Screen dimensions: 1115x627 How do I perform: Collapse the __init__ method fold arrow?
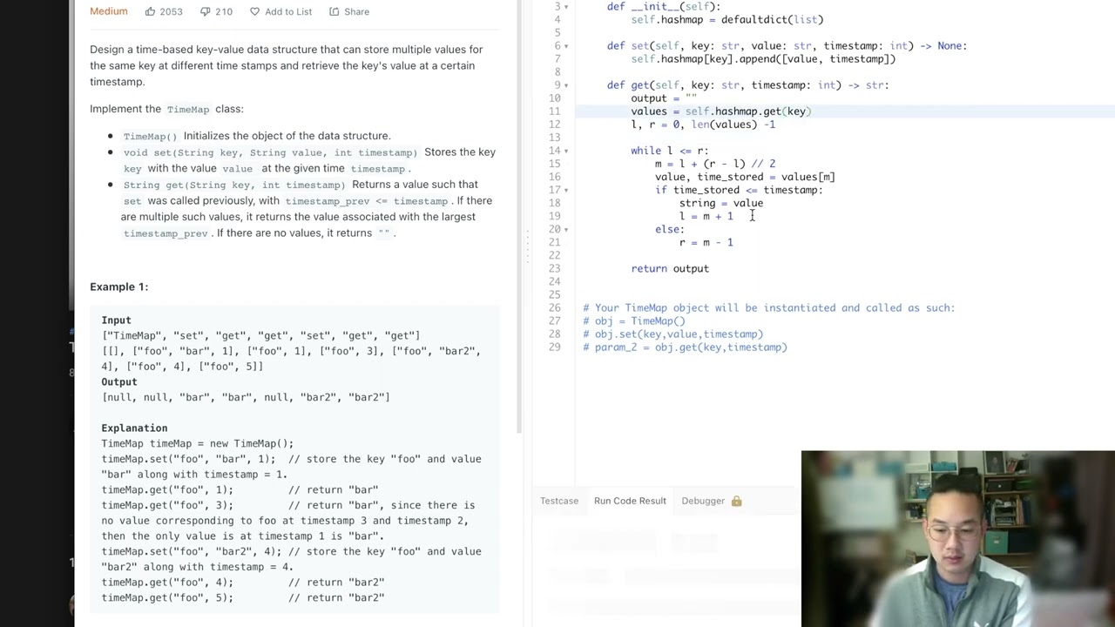(x=566, y=7)
